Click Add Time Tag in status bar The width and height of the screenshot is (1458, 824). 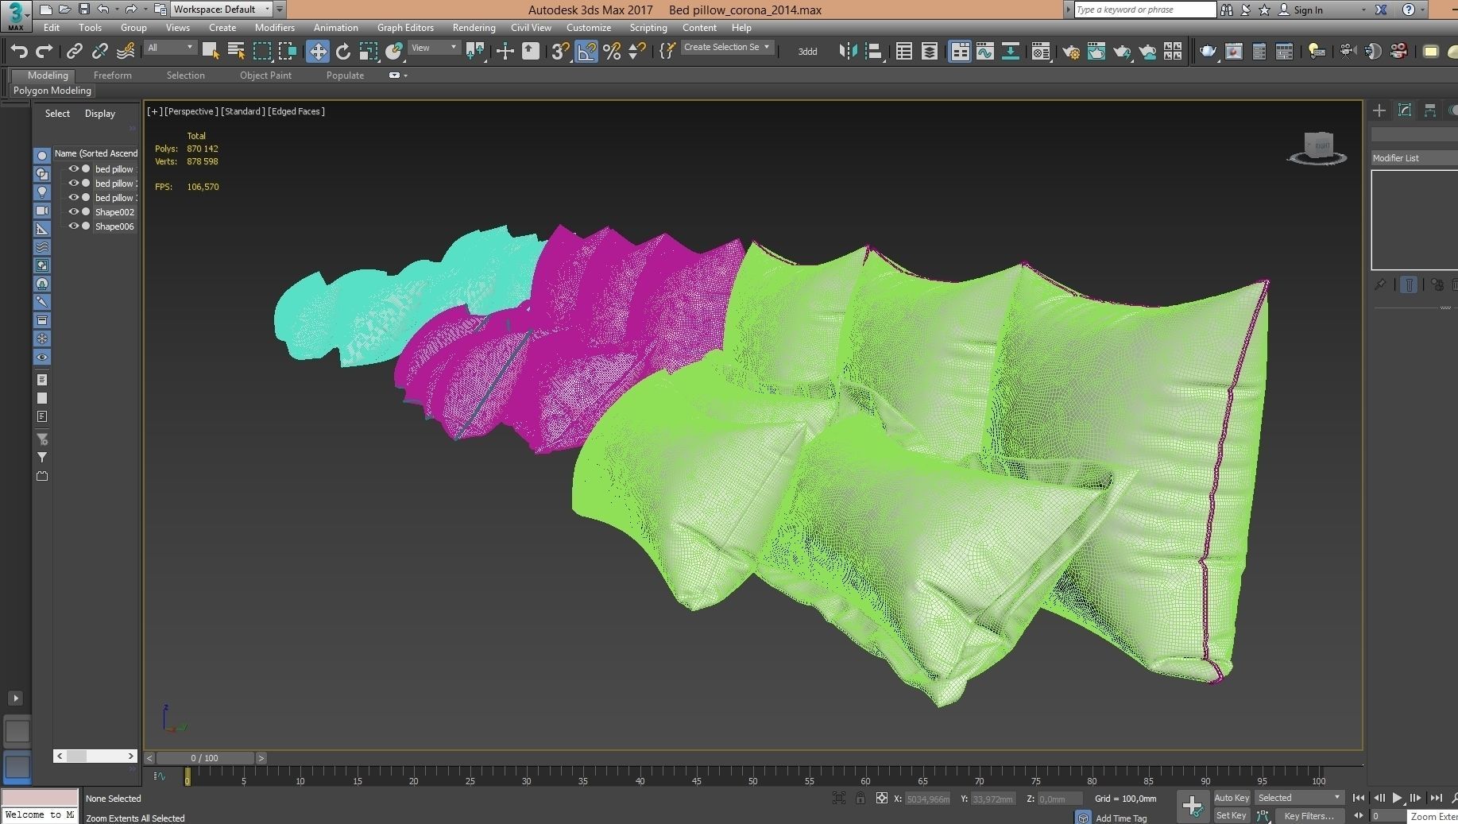(x=1121, y=818)
